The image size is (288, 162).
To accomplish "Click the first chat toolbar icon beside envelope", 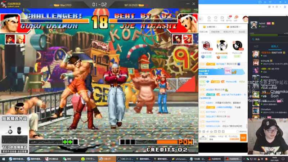I will tap(200, 131).
